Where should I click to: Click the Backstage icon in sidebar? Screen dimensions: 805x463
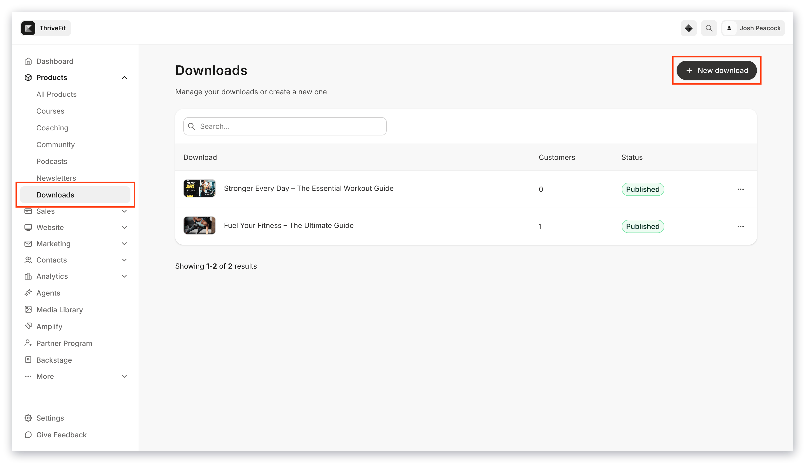(x=28, y=360)
